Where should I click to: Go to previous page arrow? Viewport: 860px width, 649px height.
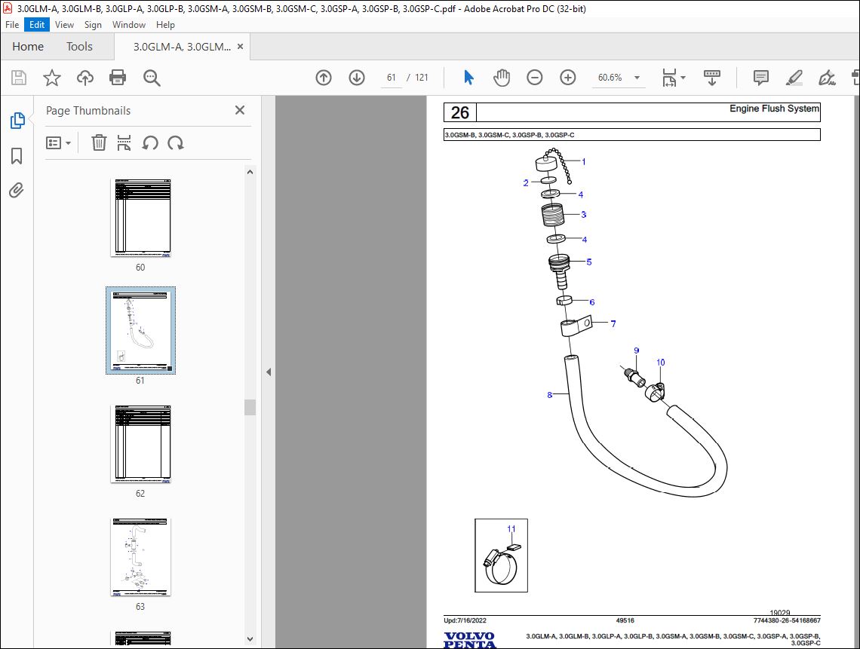(324, 78)
